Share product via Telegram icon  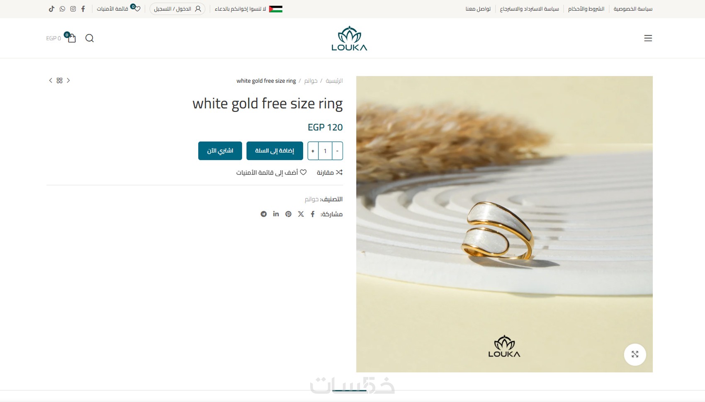pyautogui.click(x=263, y=214)
